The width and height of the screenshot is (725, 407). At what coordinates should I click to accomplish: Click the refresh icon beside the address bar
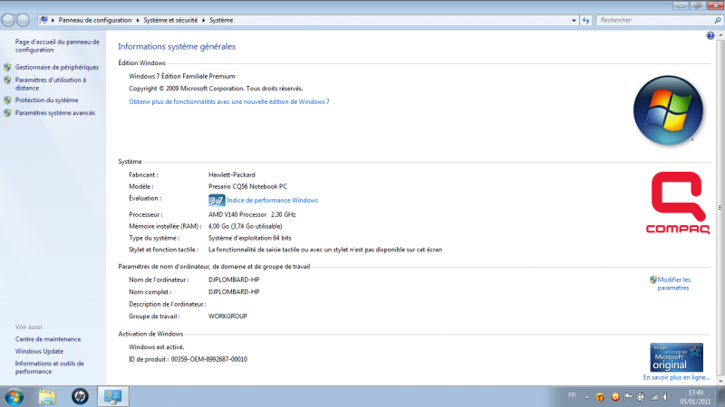click(586, 19)
